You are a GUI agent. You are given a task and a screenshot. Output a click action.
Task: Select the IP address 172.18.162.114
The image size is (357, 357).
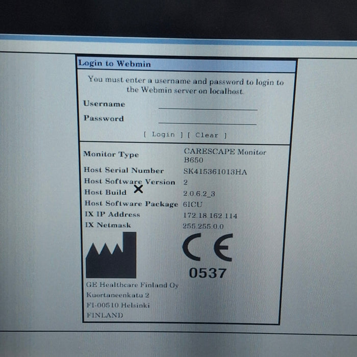[x=210, y=216]
